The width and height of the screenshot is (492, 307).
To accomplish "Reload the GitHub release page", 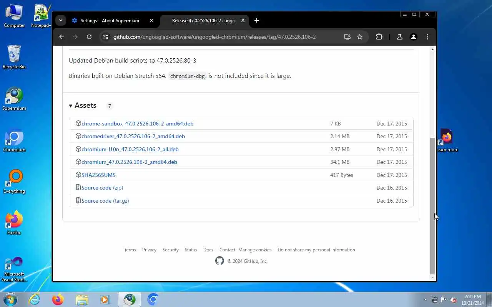I will tap(89, 37).
